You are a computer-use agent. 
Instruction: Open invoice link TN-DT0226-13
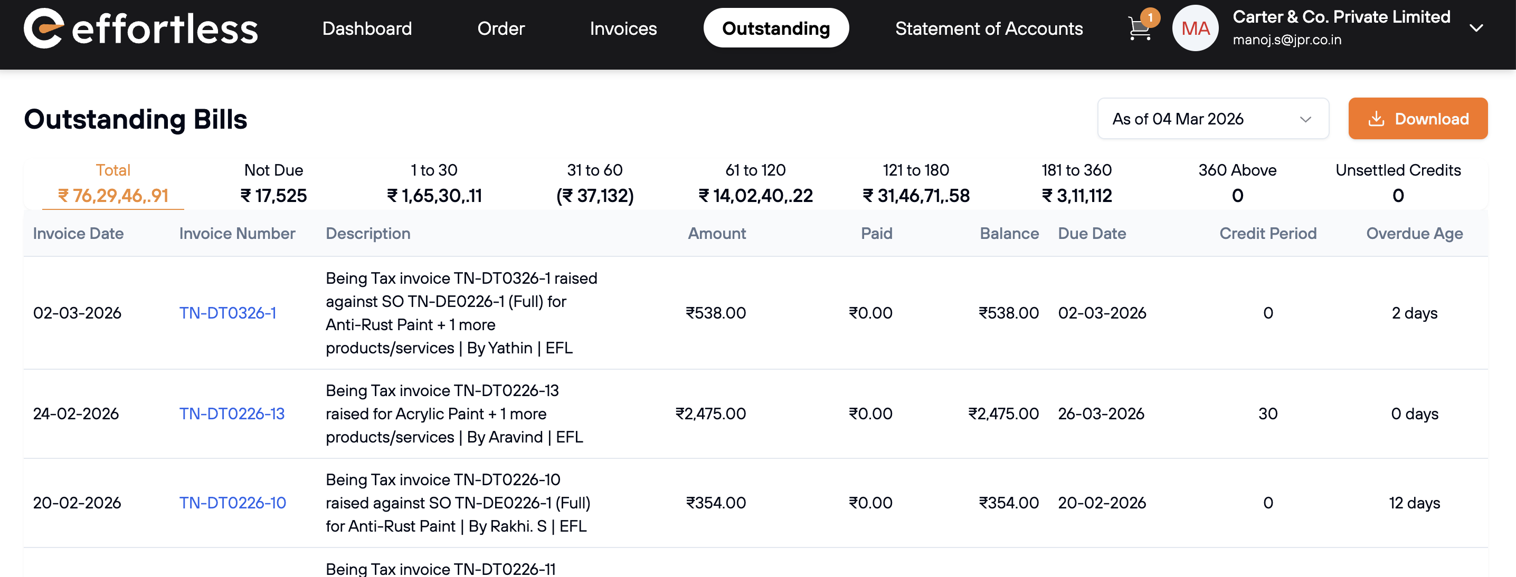click(x=232, y=413)
